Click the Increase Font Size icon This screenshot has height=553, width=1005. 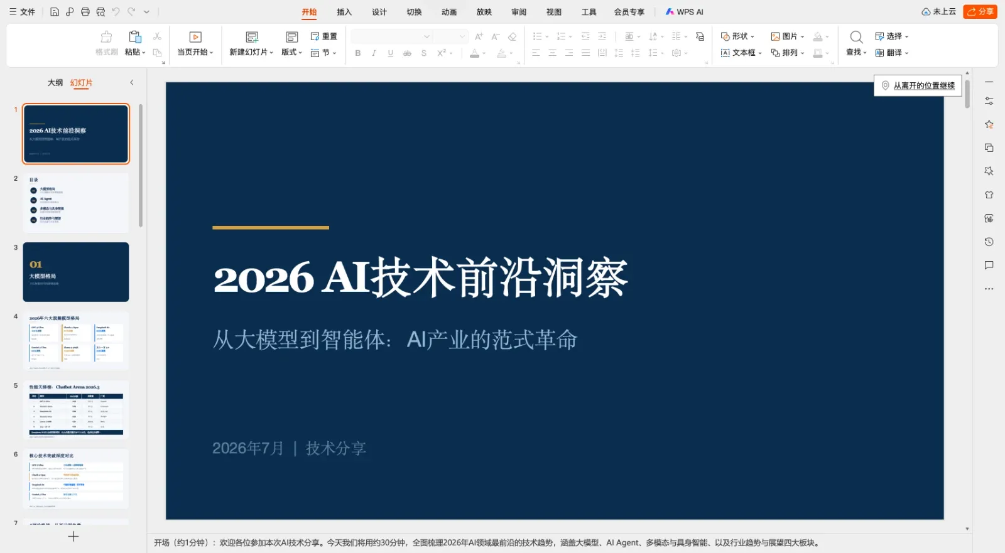479,36
